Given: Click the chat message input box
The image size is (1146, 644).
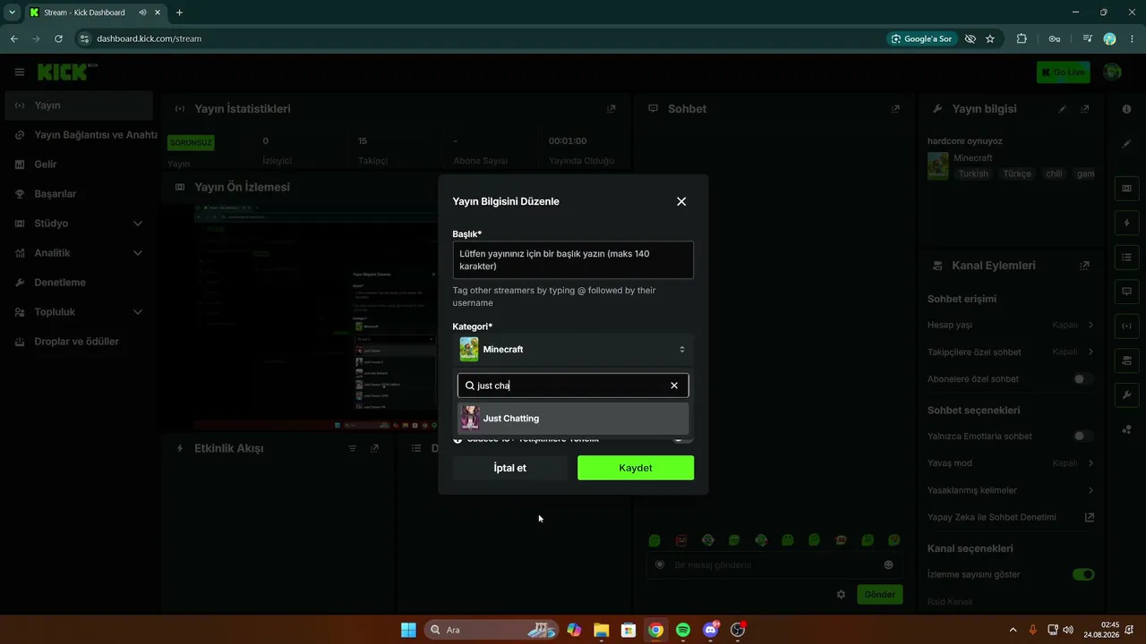Looking at the screenshot, I should coord(774,565).
